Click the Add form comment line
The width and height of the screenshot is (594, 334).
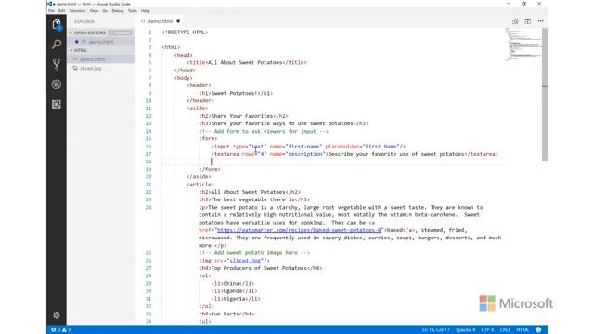coord(264,131)
